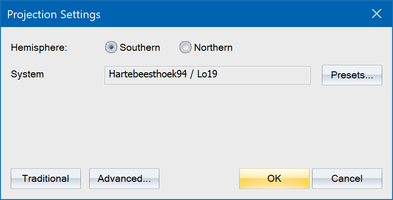393x200 pixels.
Task: Open the Advanced... projection options
Action: [124, 179]
